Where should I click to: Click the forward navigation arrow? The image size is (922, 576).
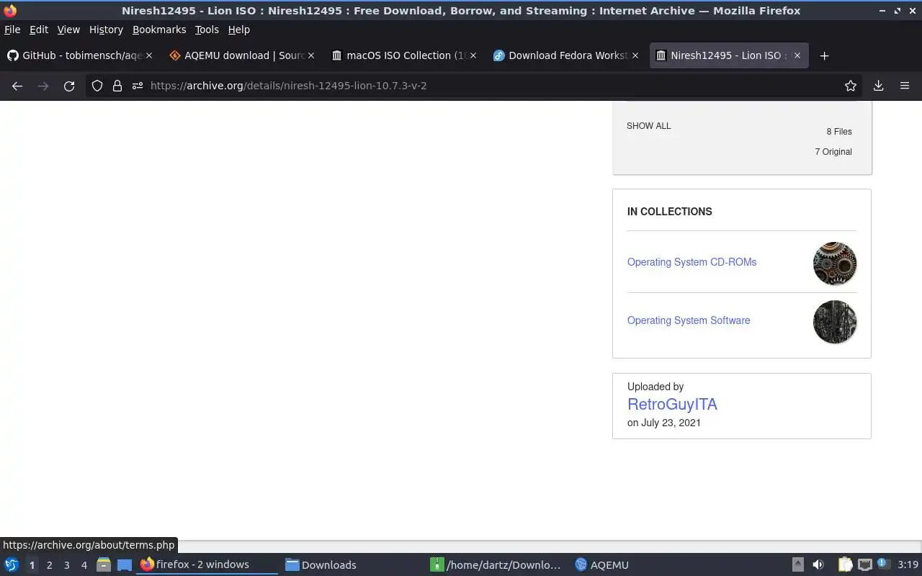point(43,86)
